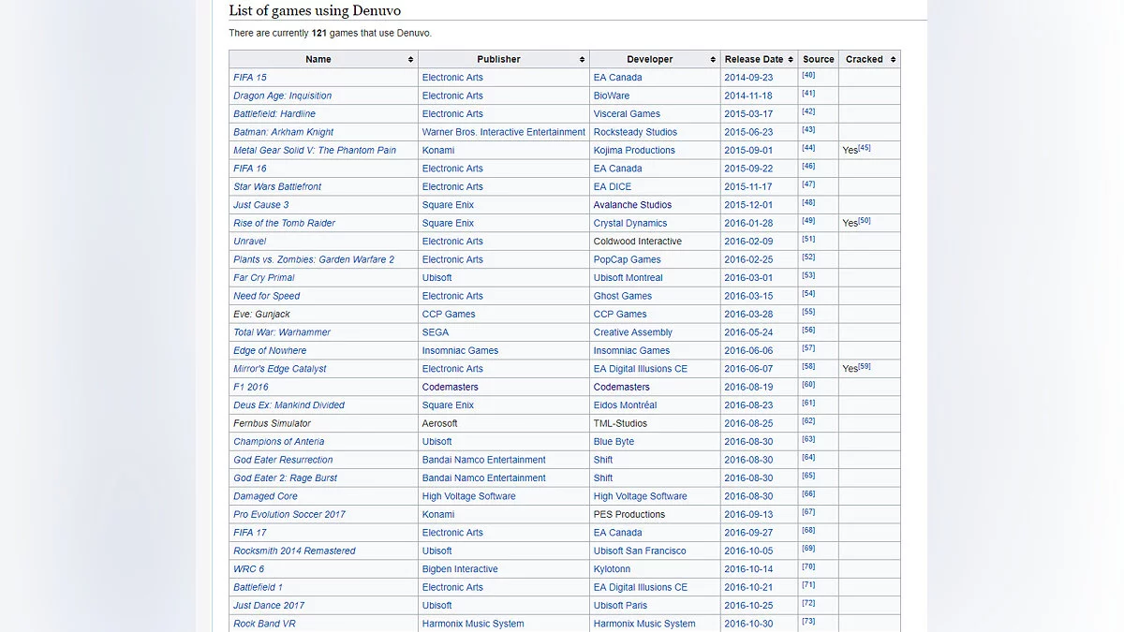The height and width of the screenshot is (632, 1124).
Task: Open Damaged Core link
Action: tap(265, 497)
